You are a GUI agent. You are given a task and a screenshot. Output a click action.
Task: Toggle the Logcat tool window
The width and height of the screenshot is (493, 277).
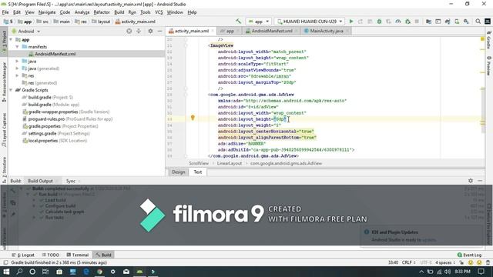coord(23,255)
